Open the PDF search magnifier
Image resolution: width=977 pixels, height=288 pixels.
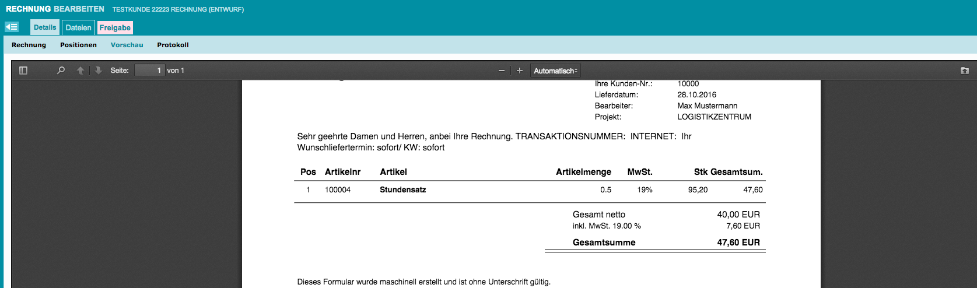[61, 71]
